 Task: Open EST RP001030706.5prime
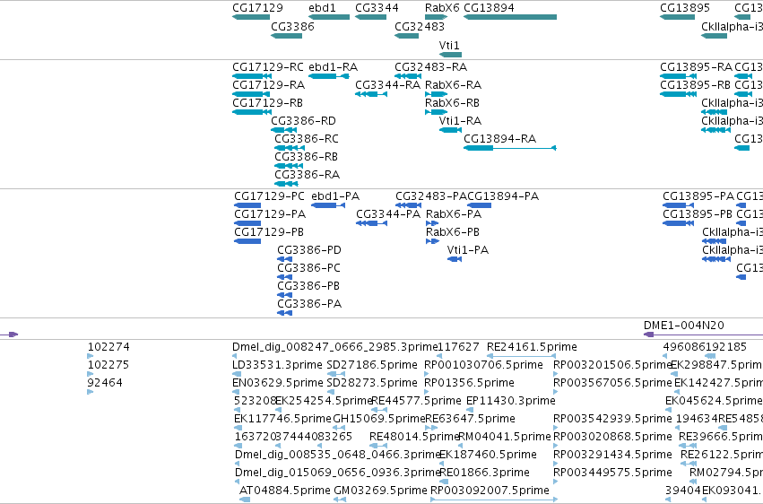coord(483,365)
